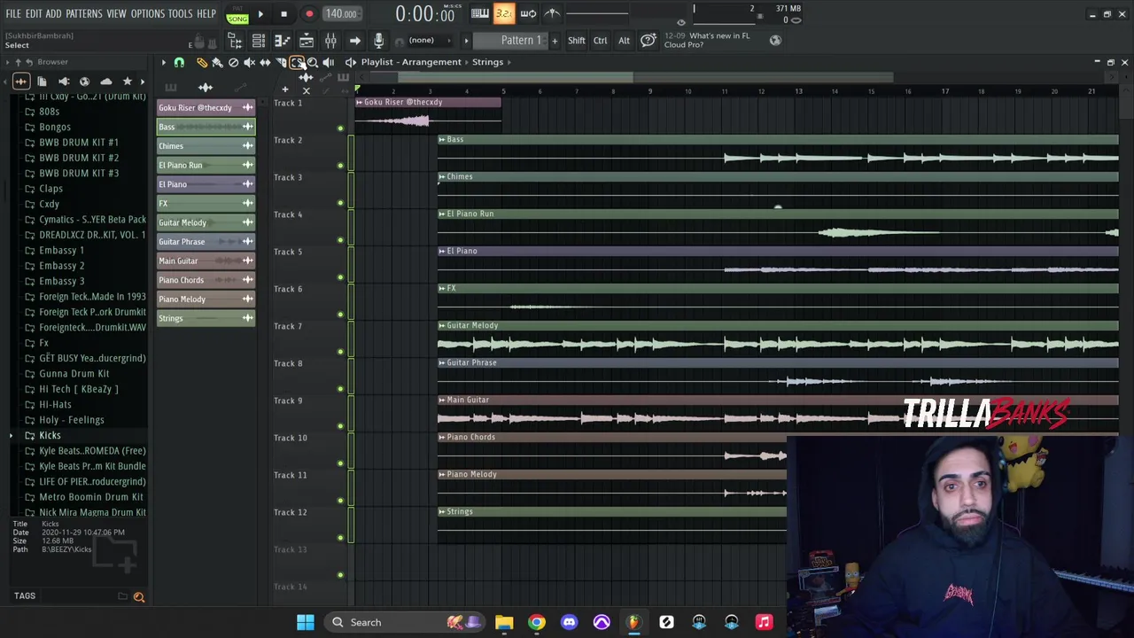Open File Explorer from taskbar
Screen dimensions: 1134x638
click(504, 622)
